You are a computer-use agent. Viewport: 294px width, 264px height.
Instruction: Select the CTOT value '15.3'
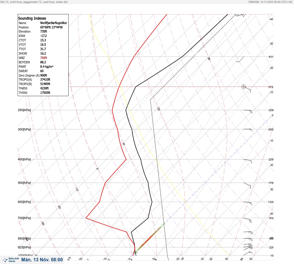(43, 40)
